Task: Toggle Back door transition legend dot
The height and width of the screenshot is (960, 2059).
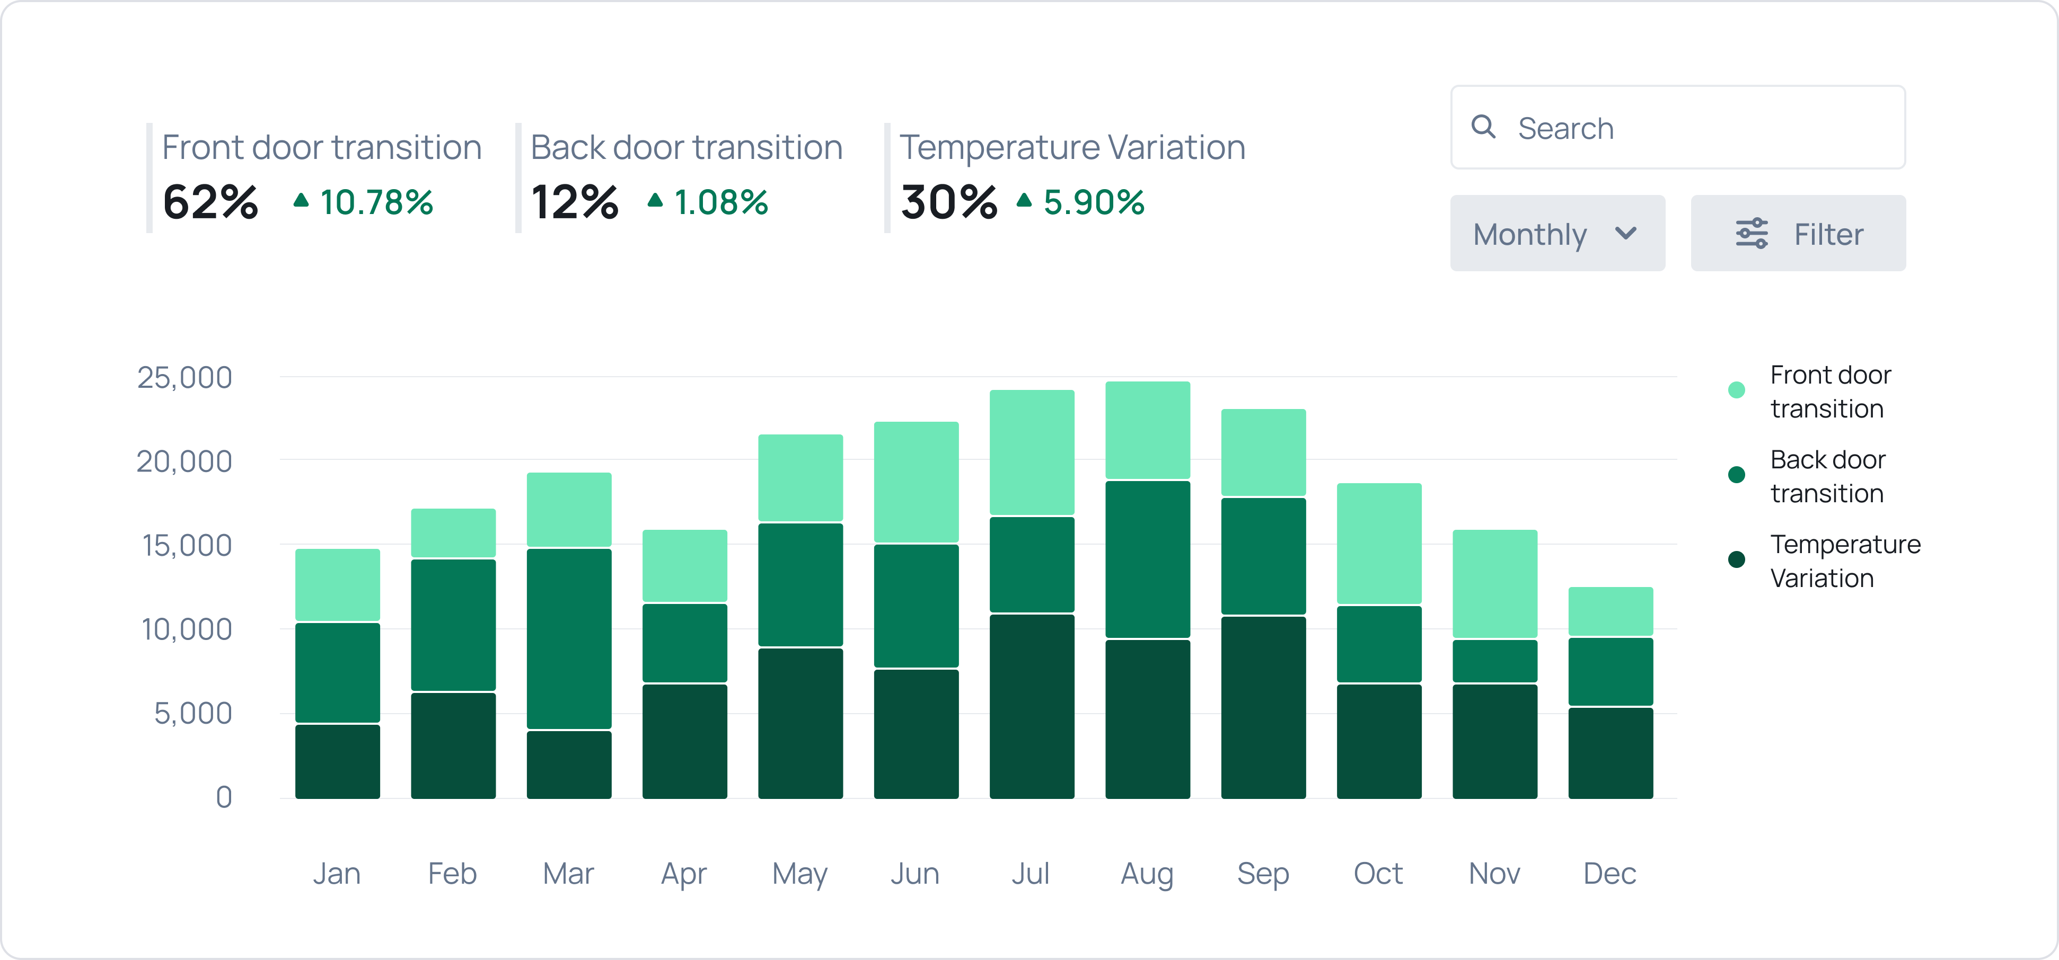Action: coord(1736,475)
